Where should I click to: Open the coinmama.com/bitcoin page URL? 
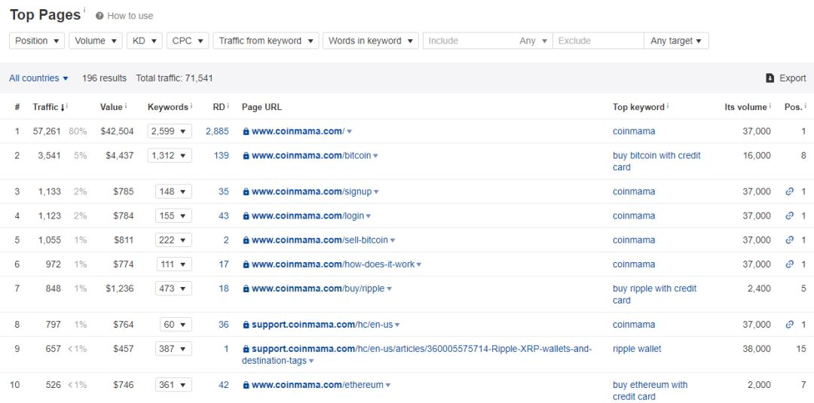click(x=311, y=155)
